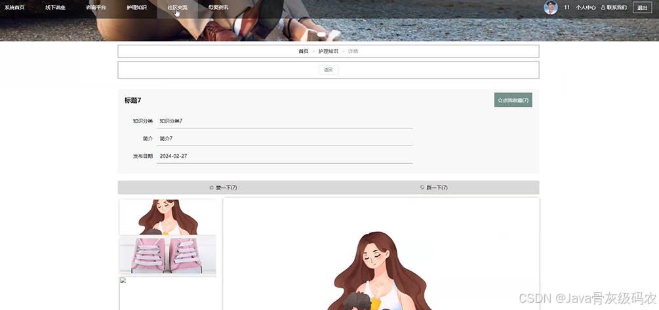Go to 个人中心
Screen dimensions: 659x310
pos(586,8)
